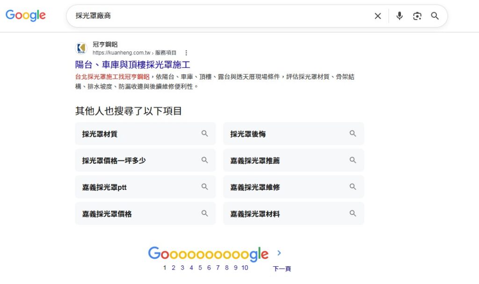Go to results page 7
This screenshot has width=479, height=284.
coord(218,268)
